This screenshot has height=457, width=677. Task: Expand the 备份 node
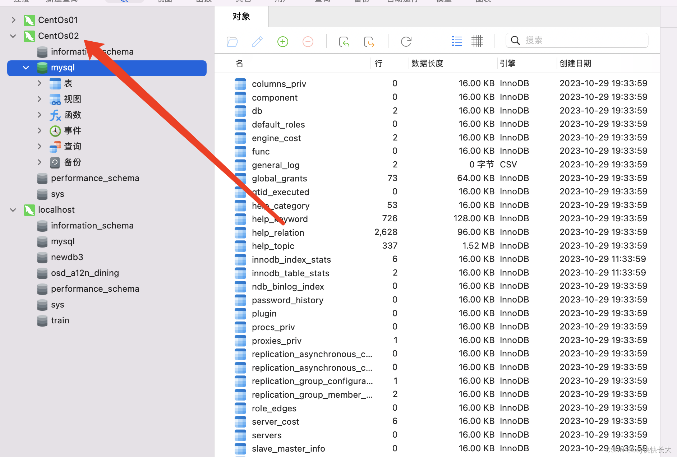point(40,162)
